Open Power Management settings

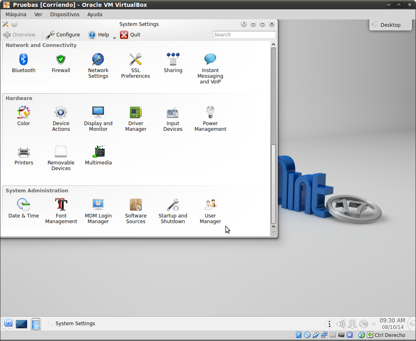click(210, 119)
